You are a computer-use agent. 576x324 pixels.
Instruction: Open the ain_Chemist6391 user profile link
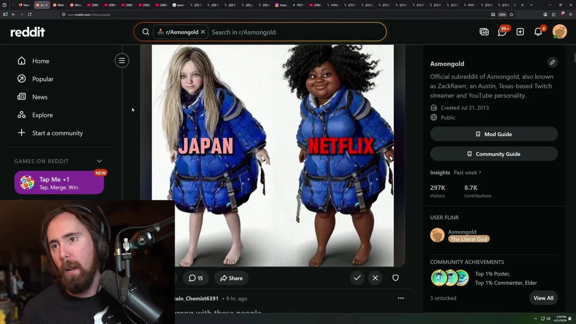point(197,298)
